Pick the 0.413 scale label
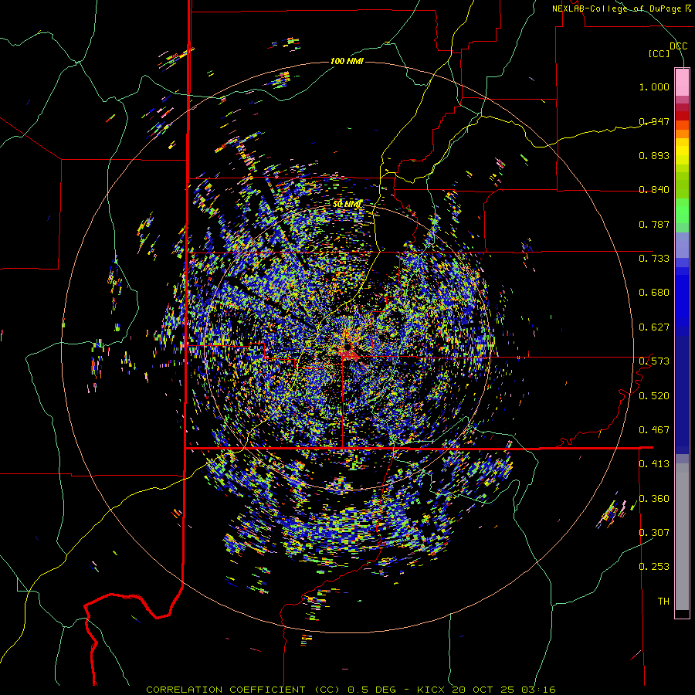The width and height of the screenshot is (695, 695). pos(654,464)
